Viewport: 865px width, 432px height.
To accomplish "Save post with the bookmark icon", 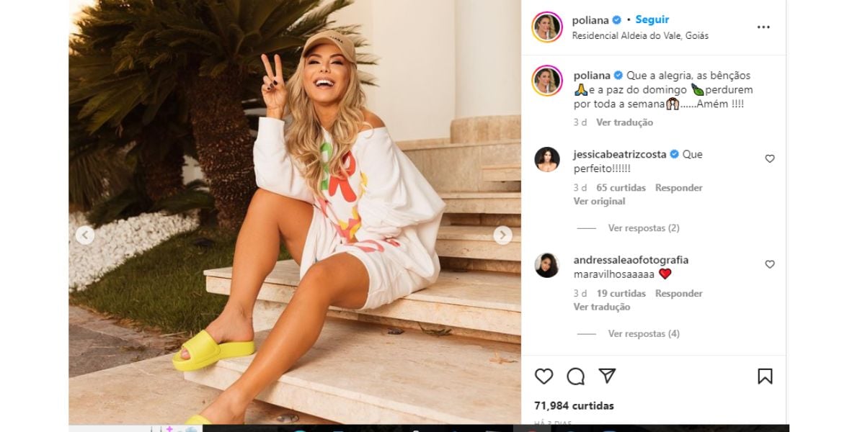I will pyautogui.click(x=765, y=376).
